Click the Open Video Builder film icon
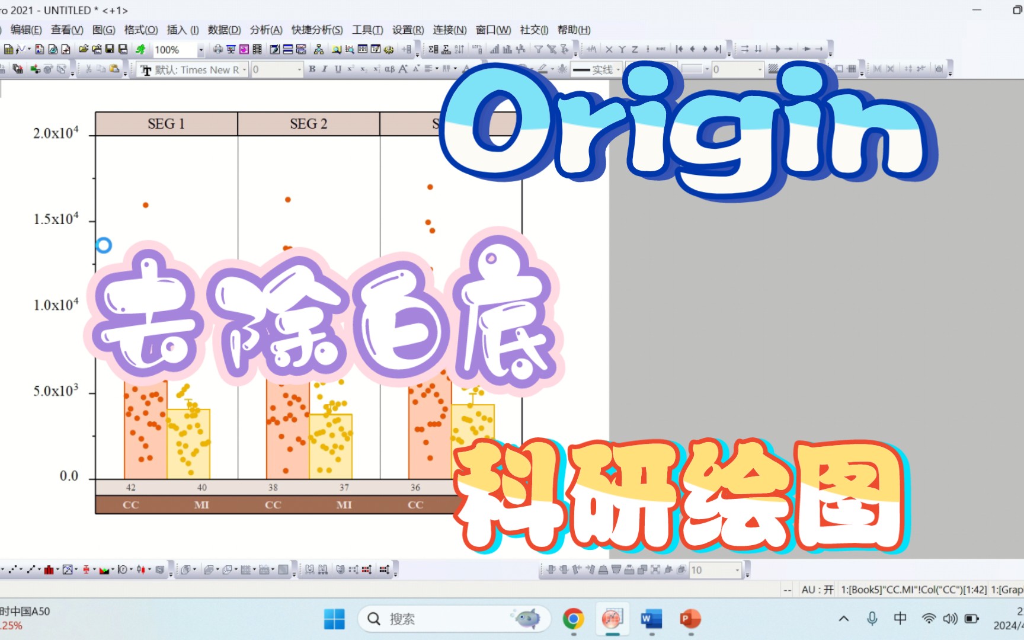The height and width of the screenshot is (640, 1024). pos(257,49)
